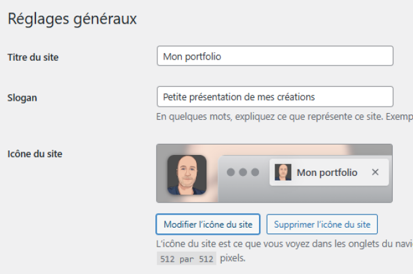Click the large site icon avatar preview
Screen dimensions: 413x274
pos(187,174)
